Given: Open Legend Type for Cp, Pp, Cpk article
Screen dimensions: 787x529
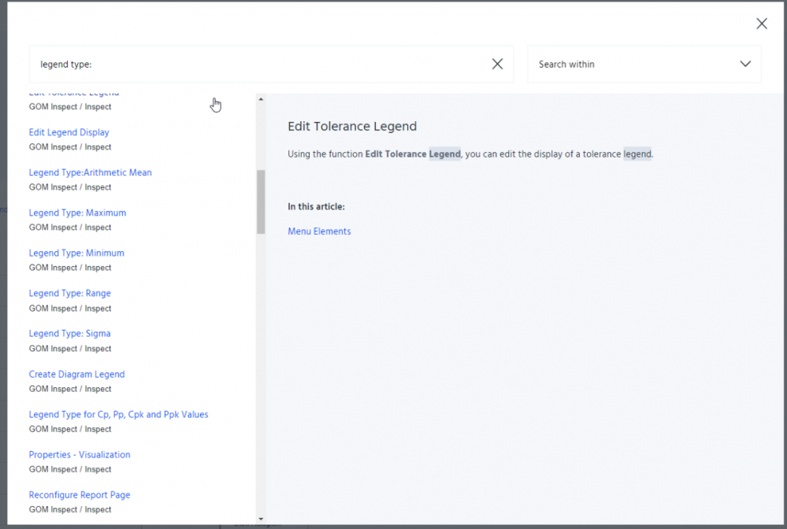Looking at the screenshot, I should click(118, 414).
